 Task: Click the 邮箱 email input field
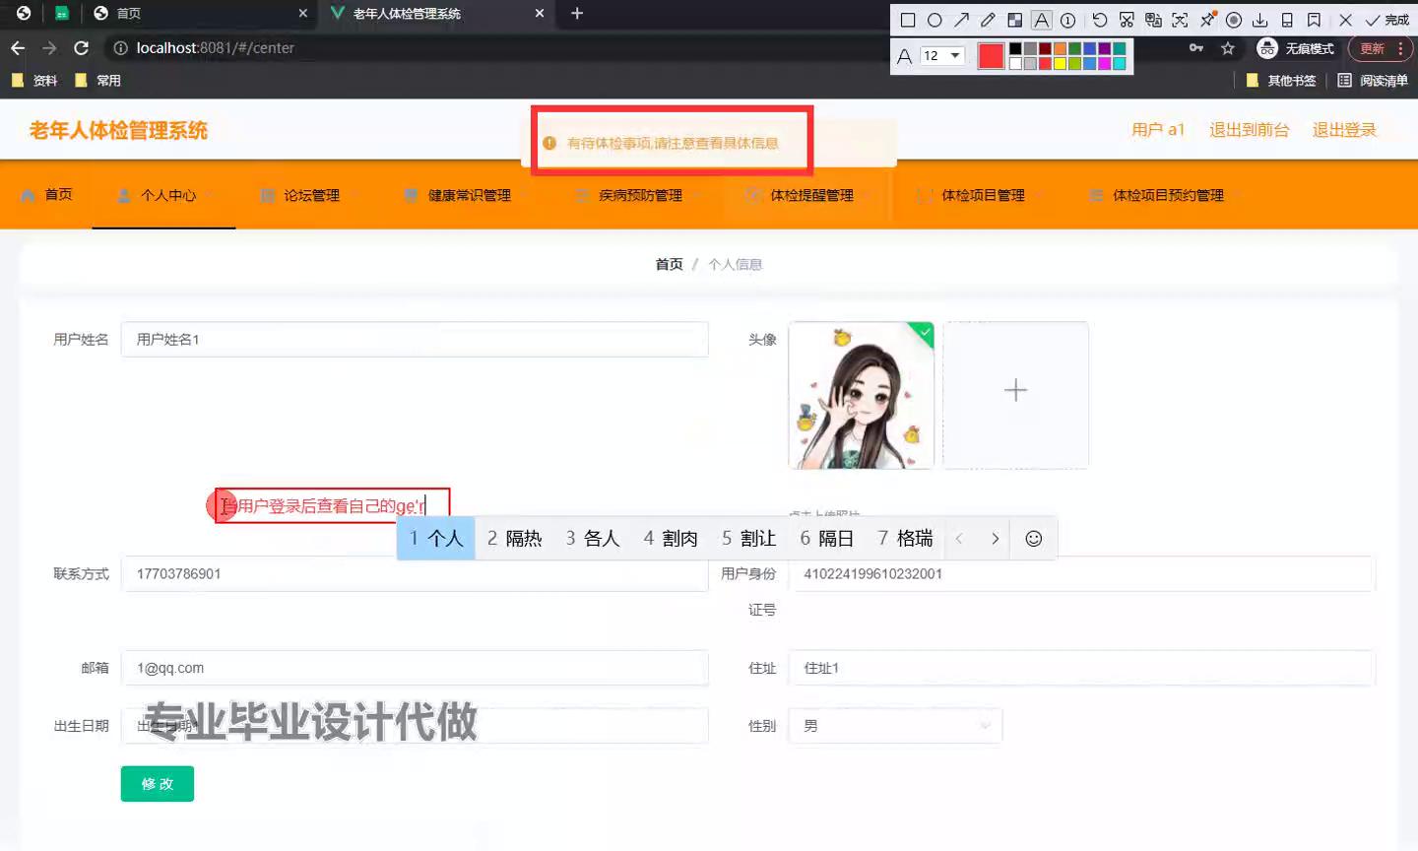coord(415,668)
